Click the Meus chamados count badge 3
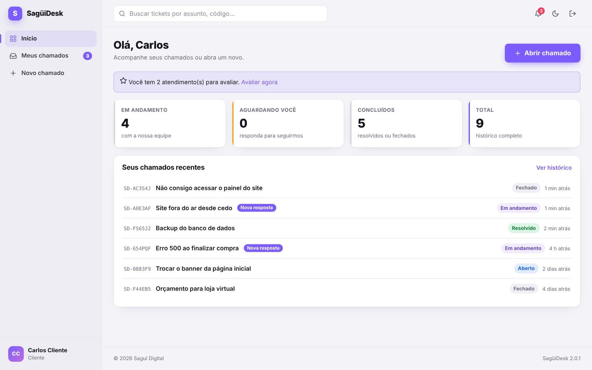 click(87, 56)
